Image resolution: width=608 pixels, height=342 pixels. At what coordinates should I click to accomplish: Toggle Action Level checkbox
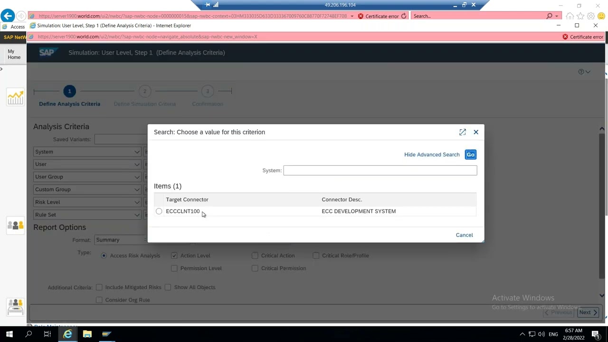point(174,256)
